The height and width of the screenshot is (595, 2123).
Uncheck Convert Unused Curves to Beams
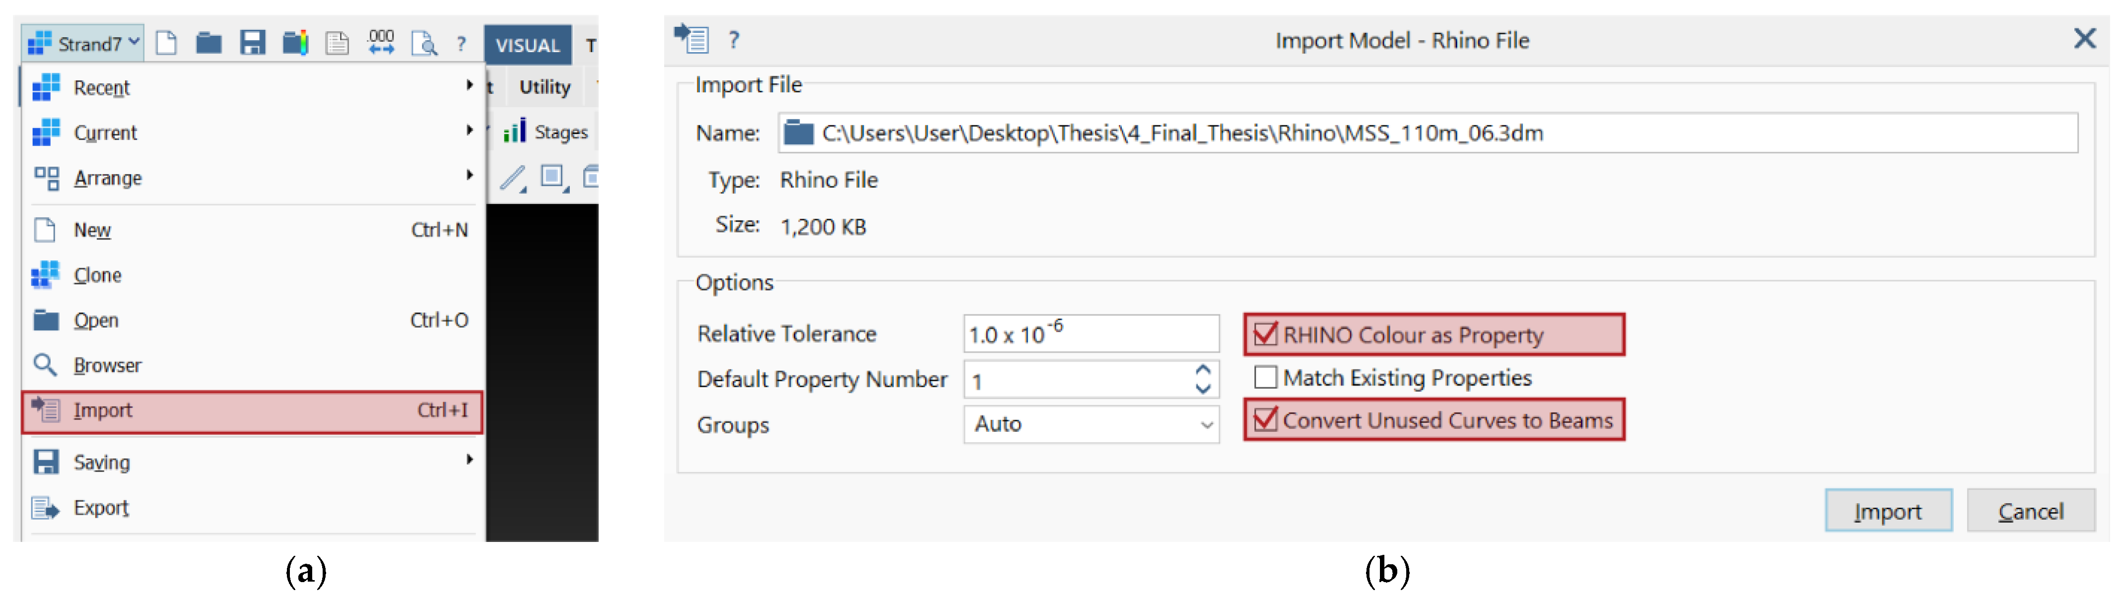click(x=1265, y=419)
